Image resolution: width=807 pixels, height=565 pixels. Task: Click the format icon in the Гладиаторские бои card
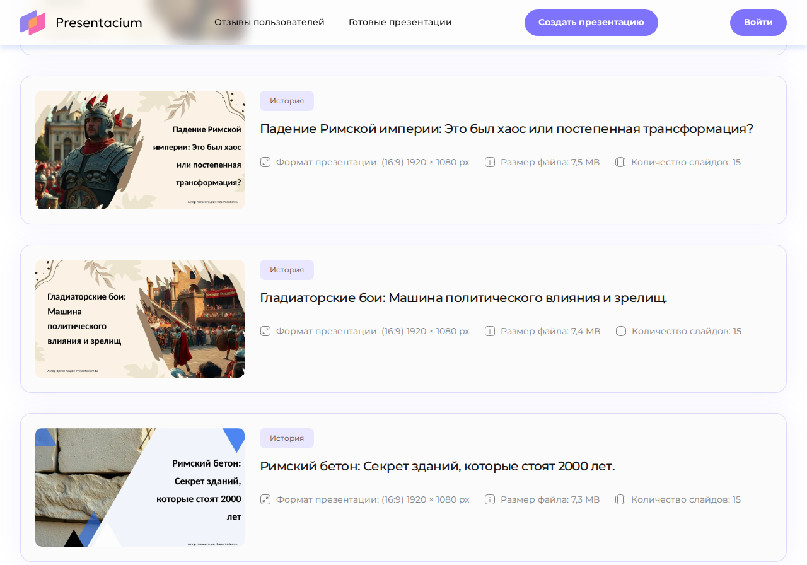(x=265, y=331)
